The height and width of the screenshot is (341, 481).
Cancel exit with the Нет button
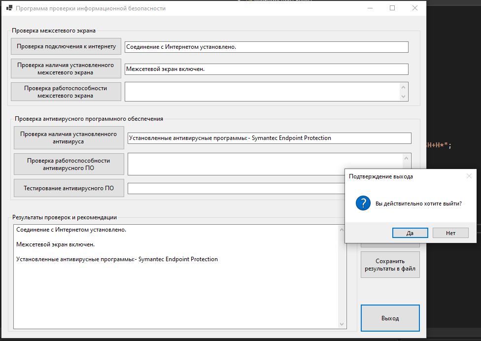pos(450,233)
